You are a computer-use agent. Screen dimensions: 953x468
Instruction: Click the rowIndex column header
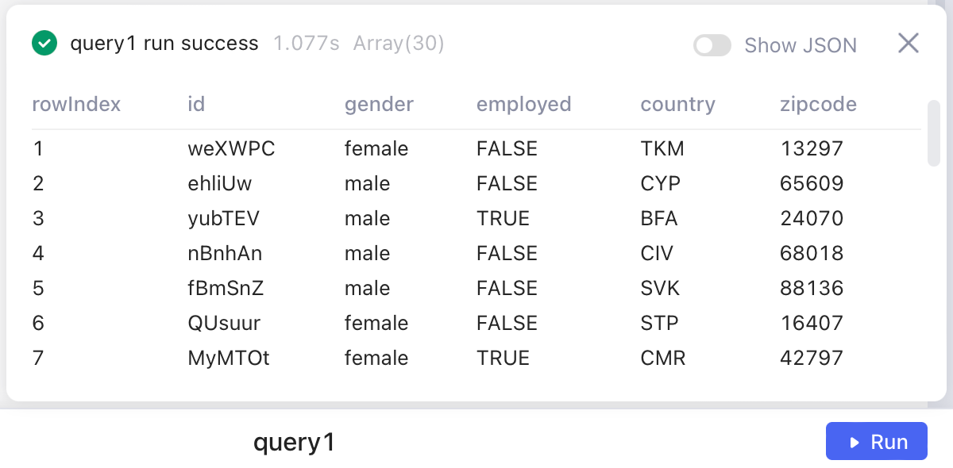coord(76,104)
